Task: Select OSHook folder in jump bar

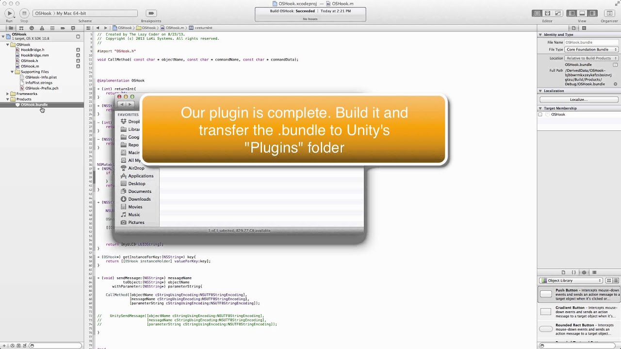Action: click(x=146, y=28)
